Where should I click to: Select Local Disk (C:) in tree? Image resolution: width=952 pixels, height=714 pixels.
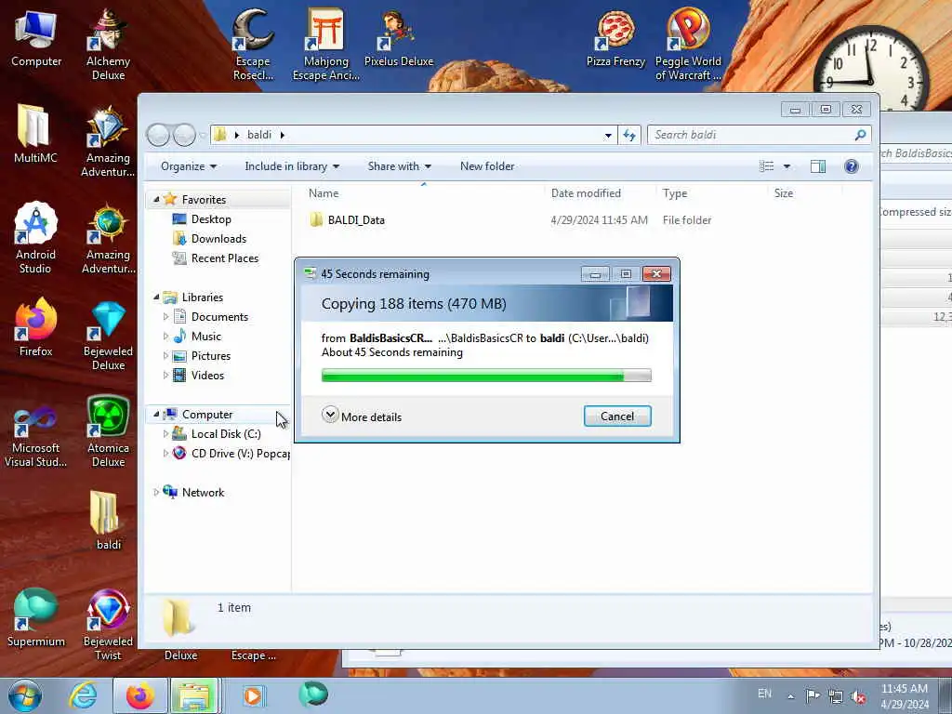(225, 433)
